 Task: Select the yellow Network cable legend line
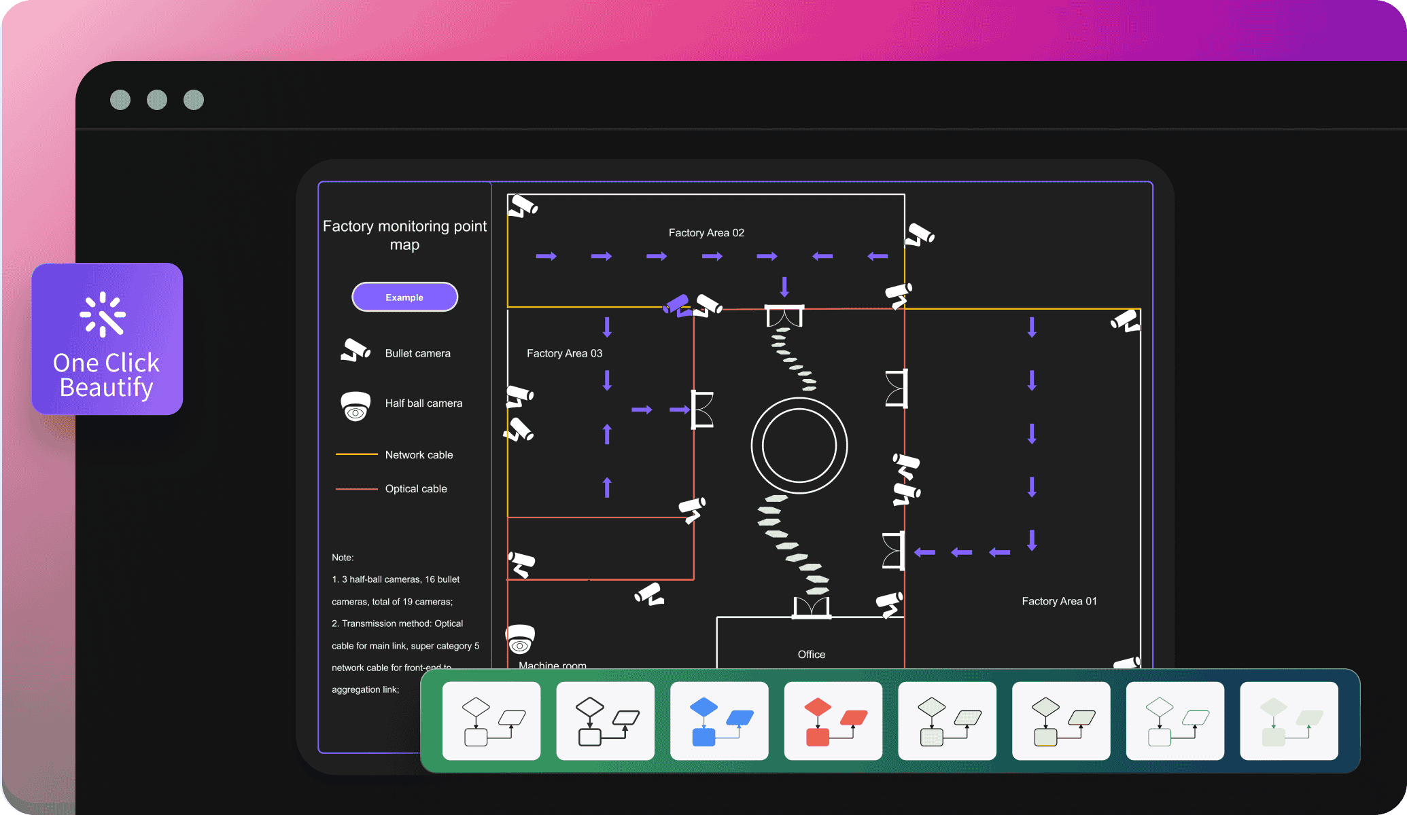(357, 454)
